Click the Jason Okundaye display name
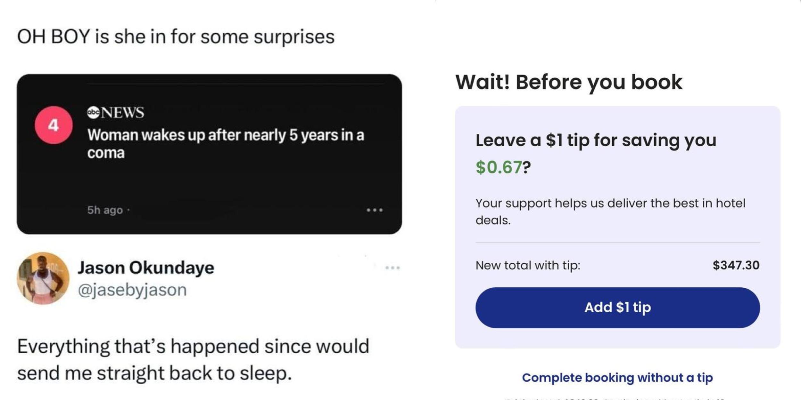Screen dimensions: 801x400 click(x=146, y=268)
